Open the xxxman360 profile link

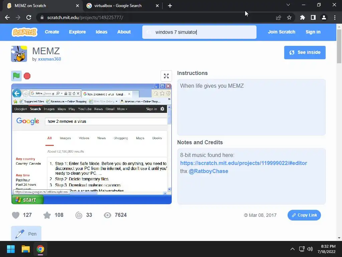pyautogui.click(x=49, y=59)
